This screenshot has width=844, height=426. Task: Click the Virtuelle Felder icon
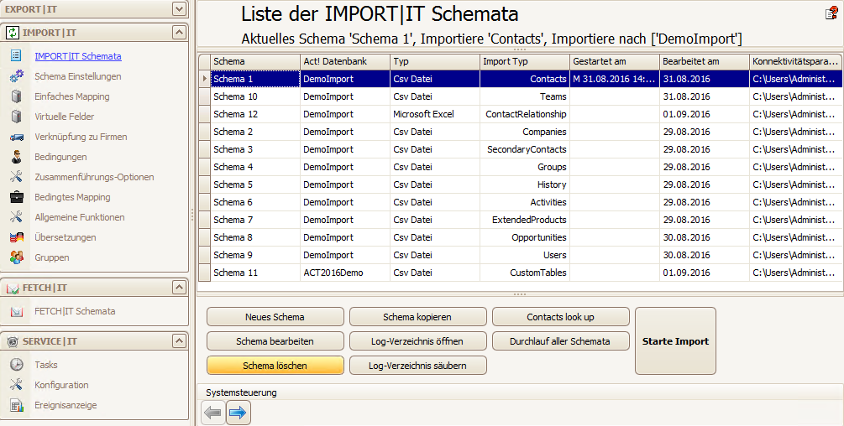(x=16, y=116)
